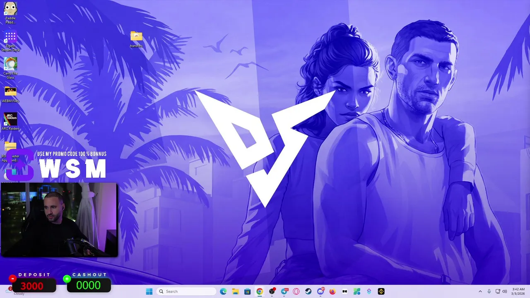The width and height of the screenshot is (530, 298).
Task: Open Discord from the taskbar
Action: pyautogui.click(x=320, y=291)
